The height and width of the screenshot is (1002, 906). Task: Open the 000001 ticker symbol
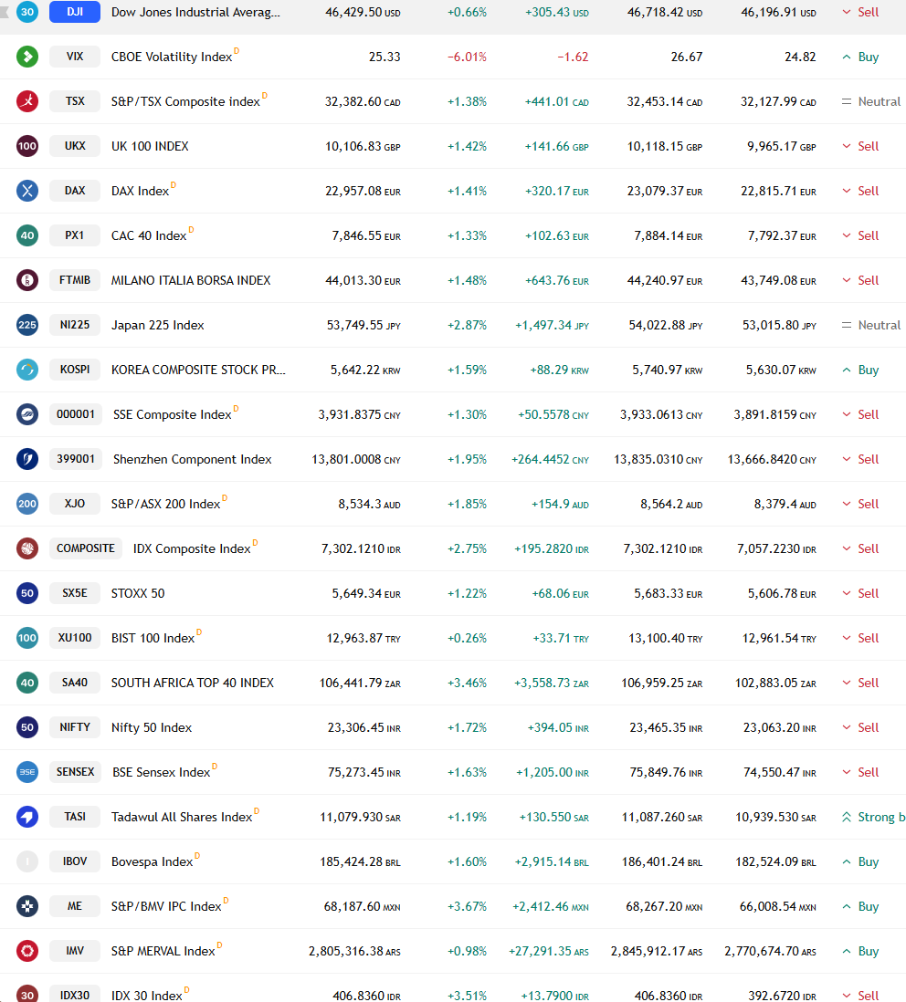[76, 414]
